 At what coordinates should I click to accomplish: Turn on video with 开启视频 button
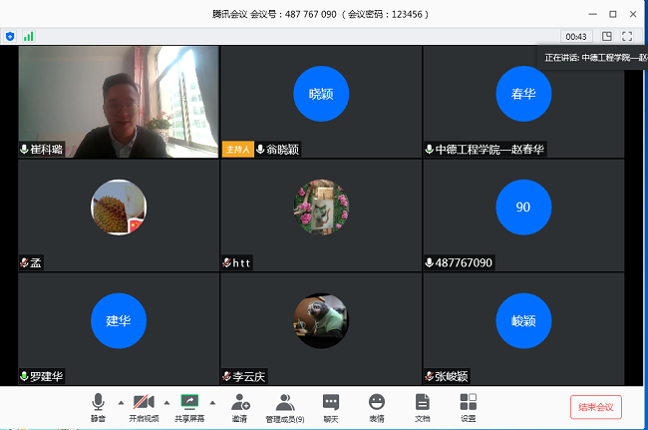[x=143, y=405]
